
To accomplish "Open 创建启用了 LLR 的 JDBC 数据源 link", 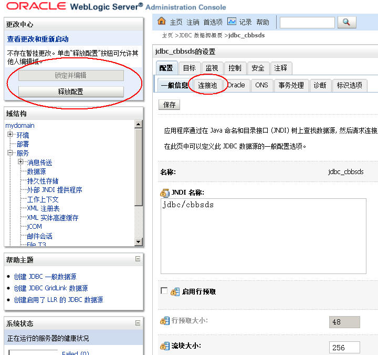I will tap(58, 300).
